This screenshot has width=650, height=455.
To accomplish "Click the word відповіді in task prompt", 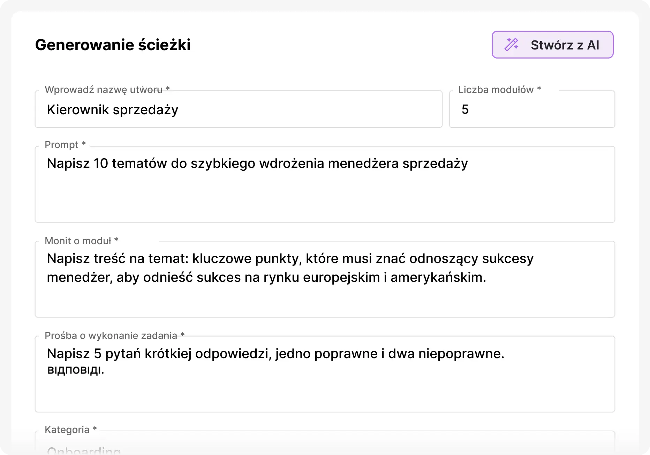I will tap(75, 370).
